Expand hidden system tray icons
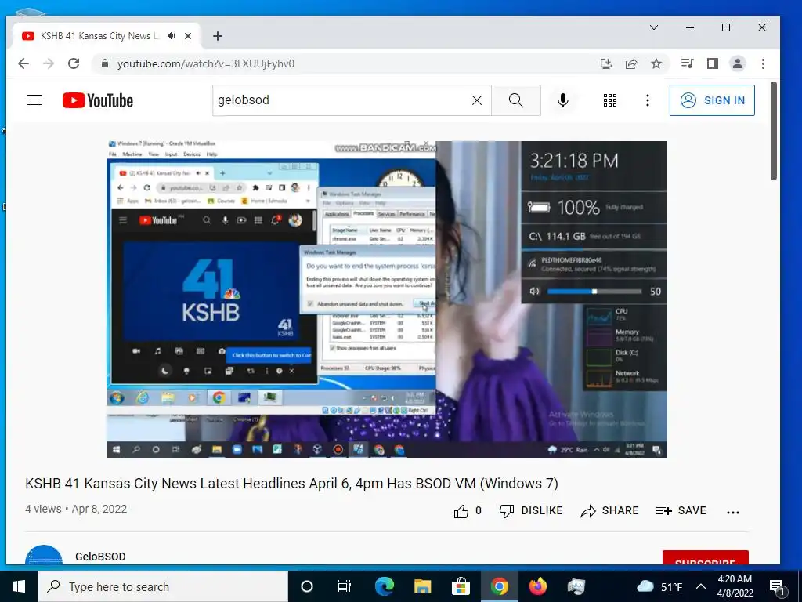Viewport: 802px width, 602px height. (701, 586)
